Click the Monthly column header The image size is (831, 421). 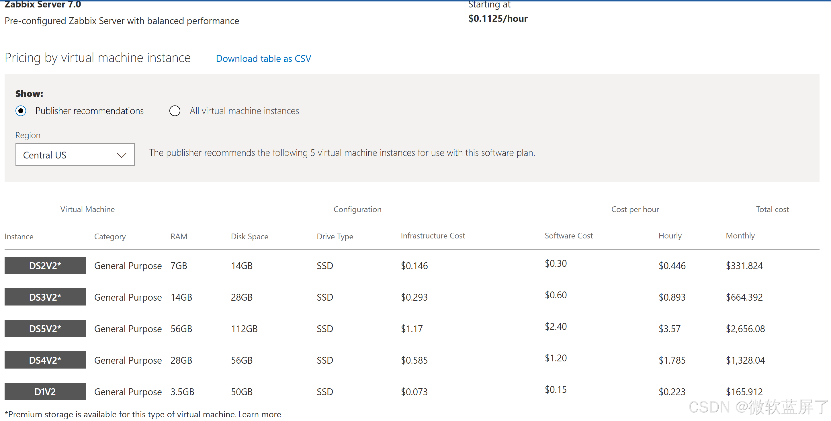tap(740, 236)
